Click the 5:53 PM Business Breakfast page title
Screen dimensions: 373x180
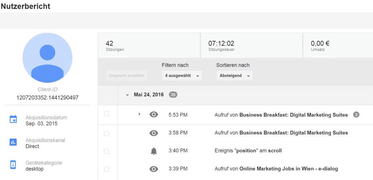coord(294,115)
